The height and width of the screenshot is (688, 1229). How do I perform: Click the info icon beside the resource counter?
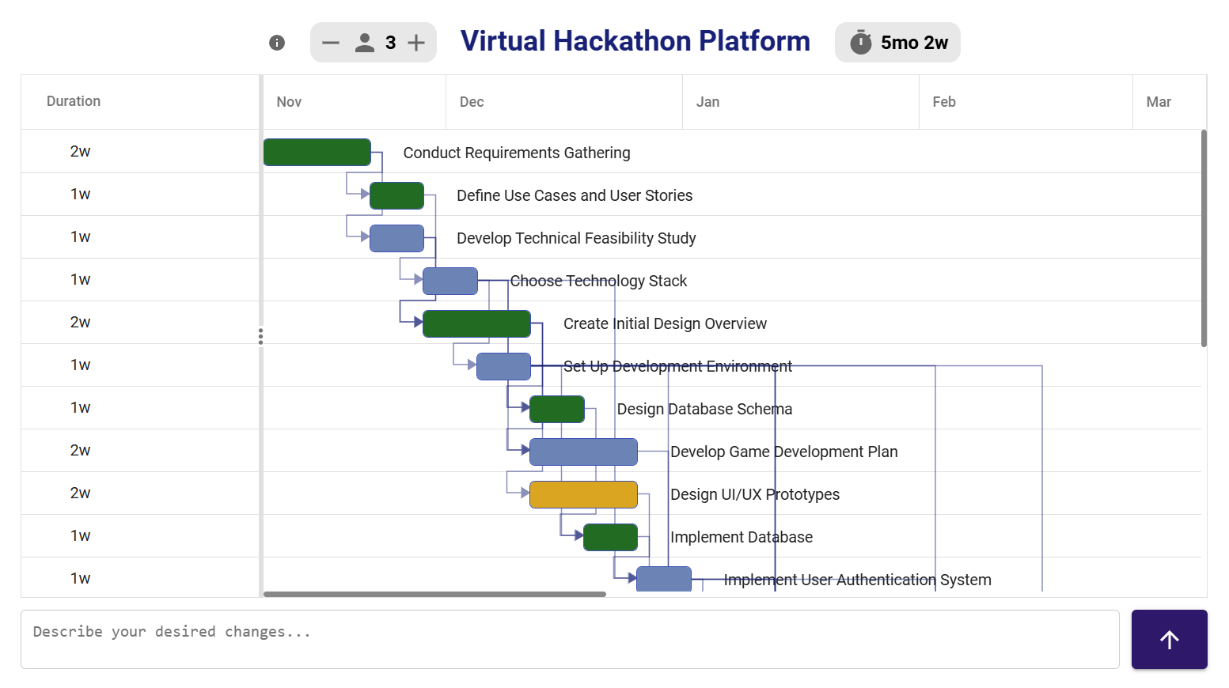point(277,43)
